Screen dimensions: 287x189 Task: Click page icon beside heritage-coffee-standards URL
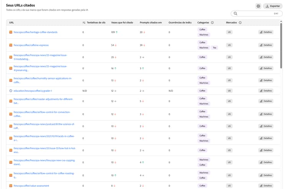coord(11,32)
